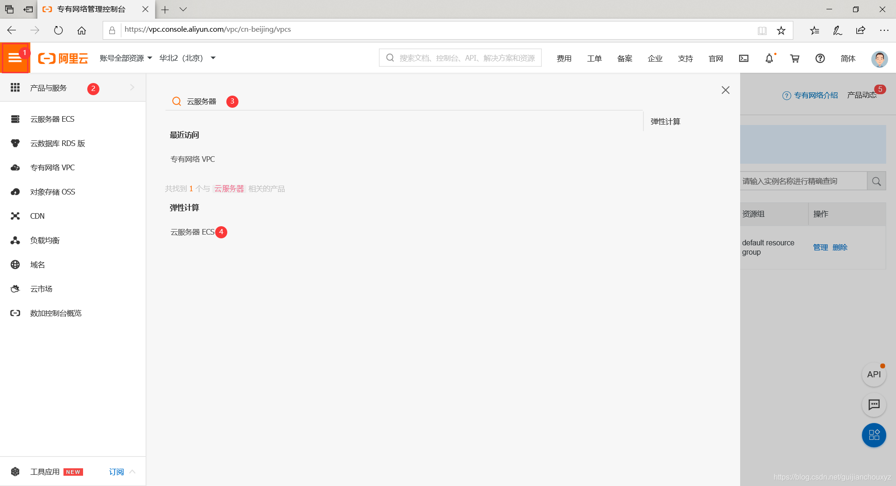Open 产品动态 link
Image resolution: width=896 pixels, height=486 pixels.
(x=861, y=95)
